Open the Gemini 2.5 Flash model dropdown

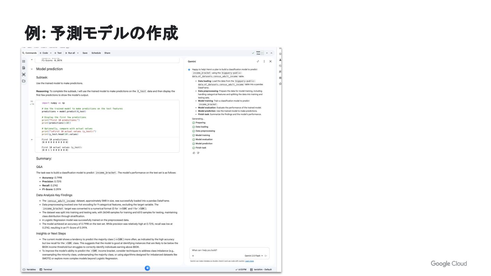coord(254,256)
